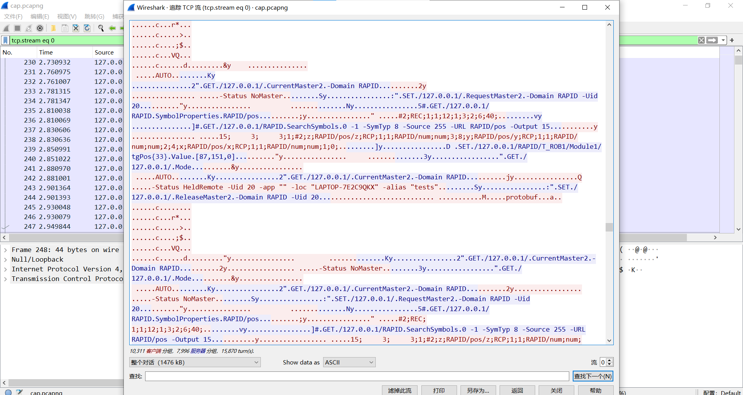Apply the display filter arrow icon
Image resolution: width=743 pixels, height=395 pixels.
coord(712,40)
